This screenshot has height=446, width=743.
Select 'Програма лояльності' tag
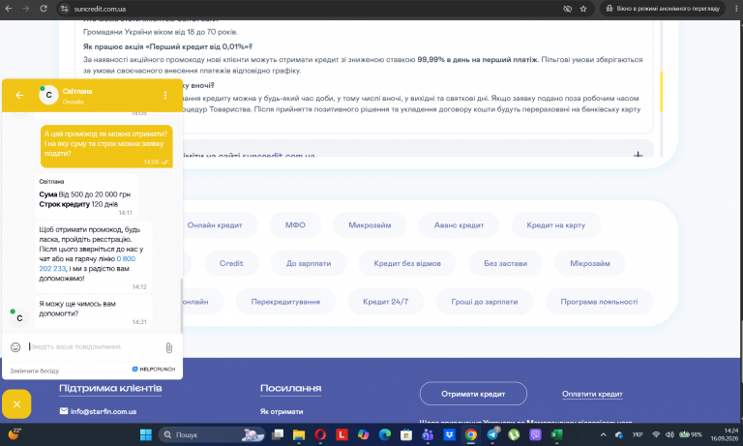tap(599, 302)
